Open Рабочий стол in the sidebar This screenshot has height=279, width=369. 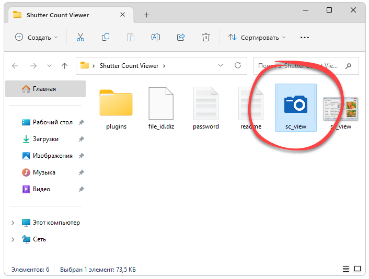[52, 122]
